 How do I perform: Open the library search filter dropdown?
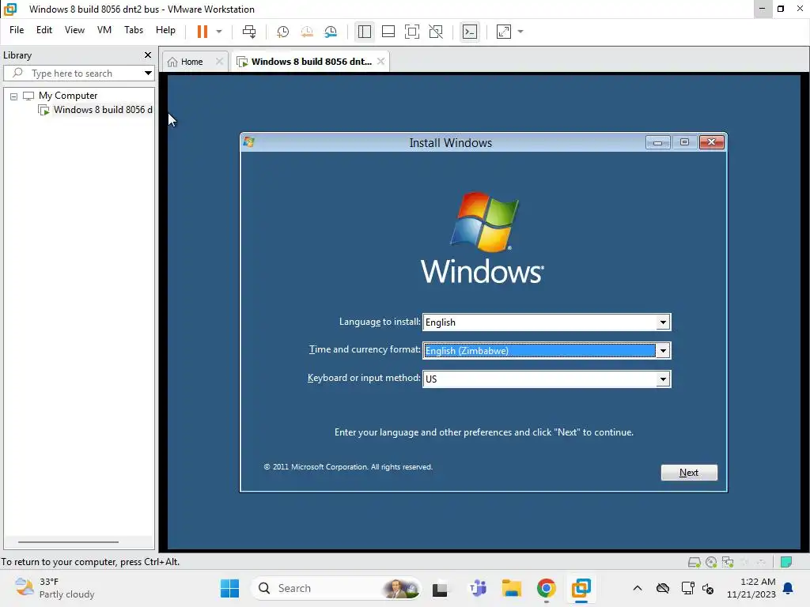tap(148, 74)
